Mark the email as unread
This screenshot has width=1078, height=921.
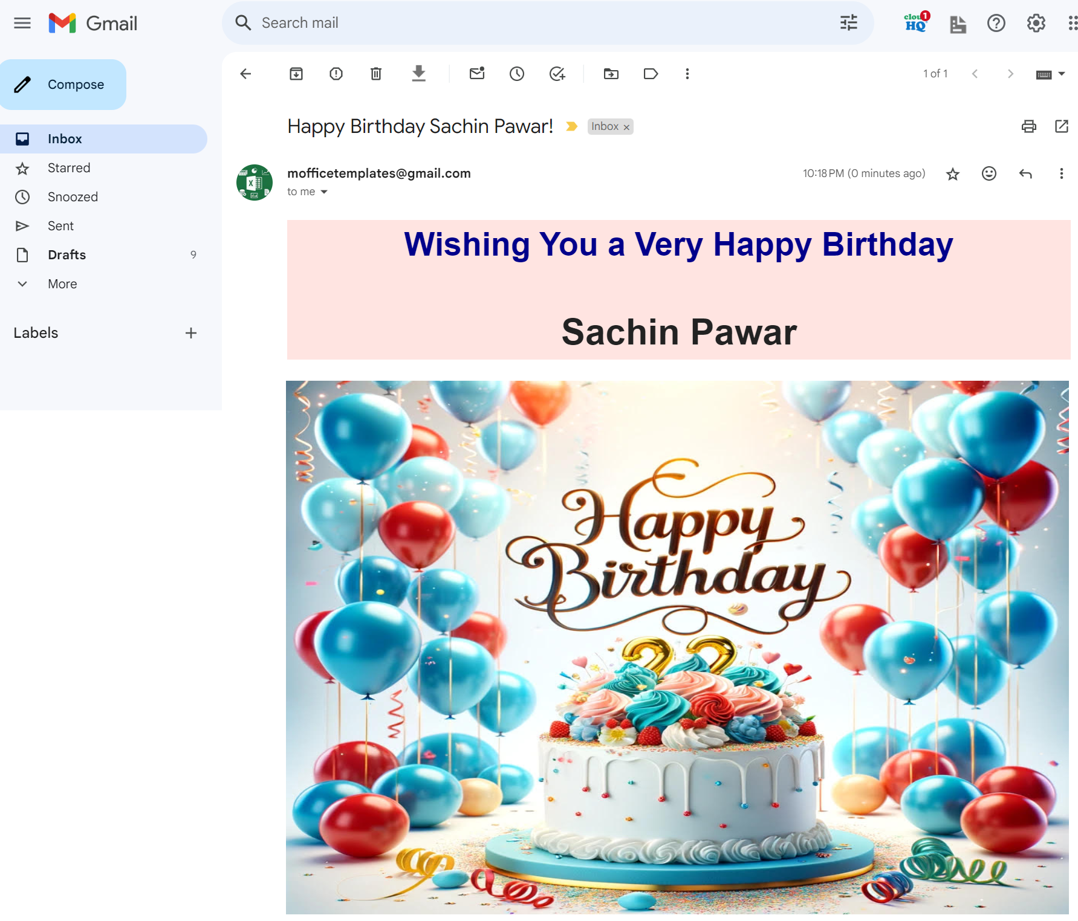tap(477, 74)
